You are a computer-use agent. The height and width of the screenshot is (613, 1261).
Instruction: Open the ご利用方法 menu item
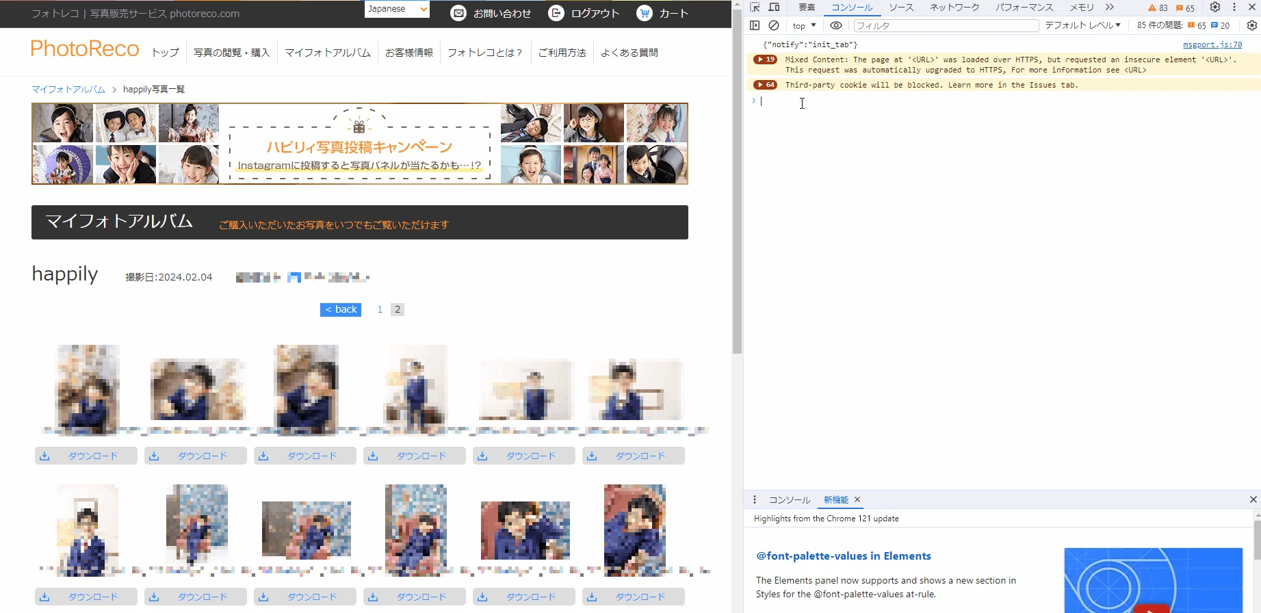point(562,53)
